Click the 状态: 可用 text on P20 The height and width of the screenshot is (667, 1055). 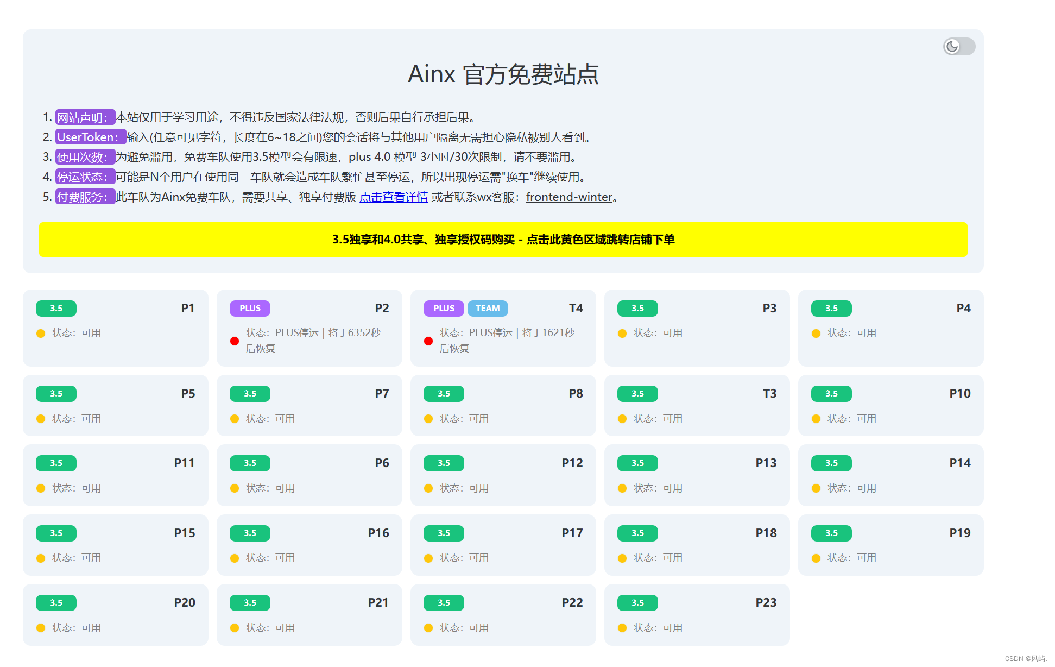(x=77, y=628)
